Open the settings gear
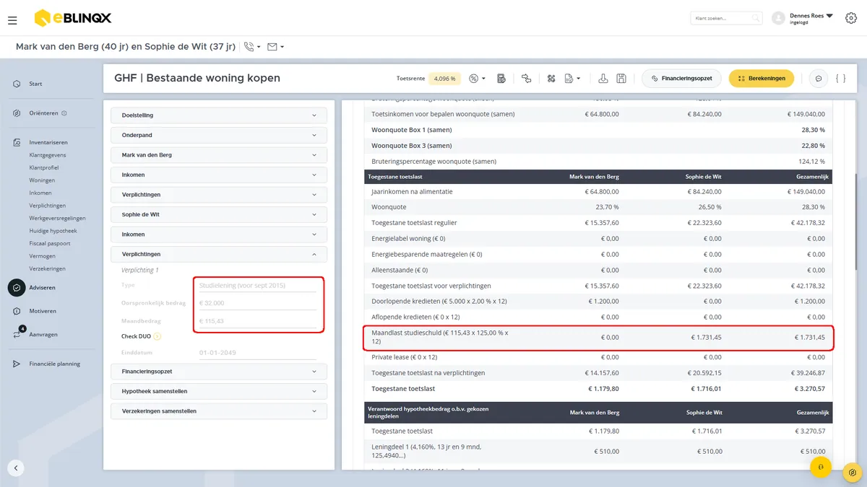 pos(850,18)
